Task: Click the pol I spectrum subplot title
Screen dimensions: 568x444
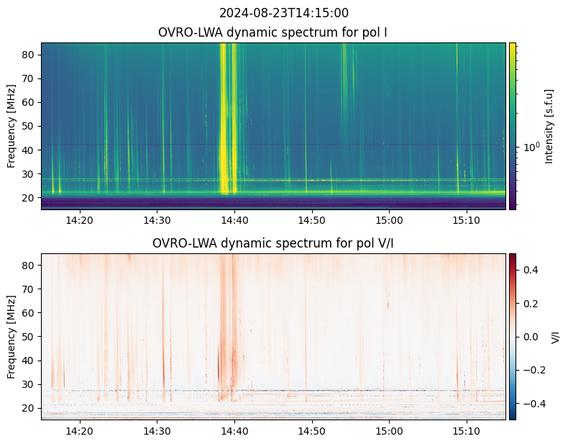Action: coord(272,32)
